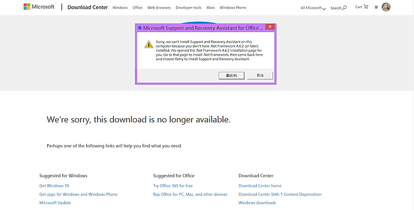Open the user profile avatar
Screen dimensions: 414x210
click(386, 7)
